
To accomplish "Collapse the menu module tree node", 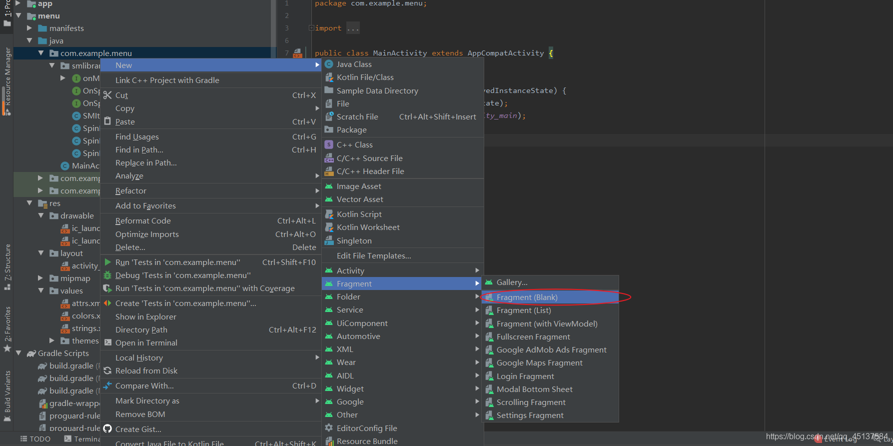I will 18,15.
